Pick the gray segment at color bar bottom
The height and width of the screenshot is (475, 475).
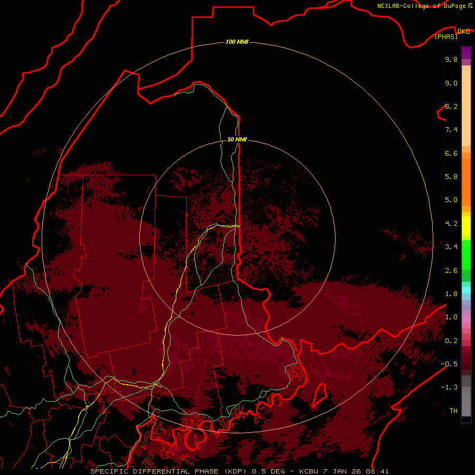coord(466,403)
